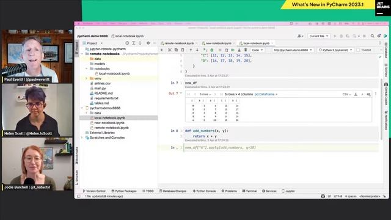Switch to new-notebook.ipynb editor tab

219,43
